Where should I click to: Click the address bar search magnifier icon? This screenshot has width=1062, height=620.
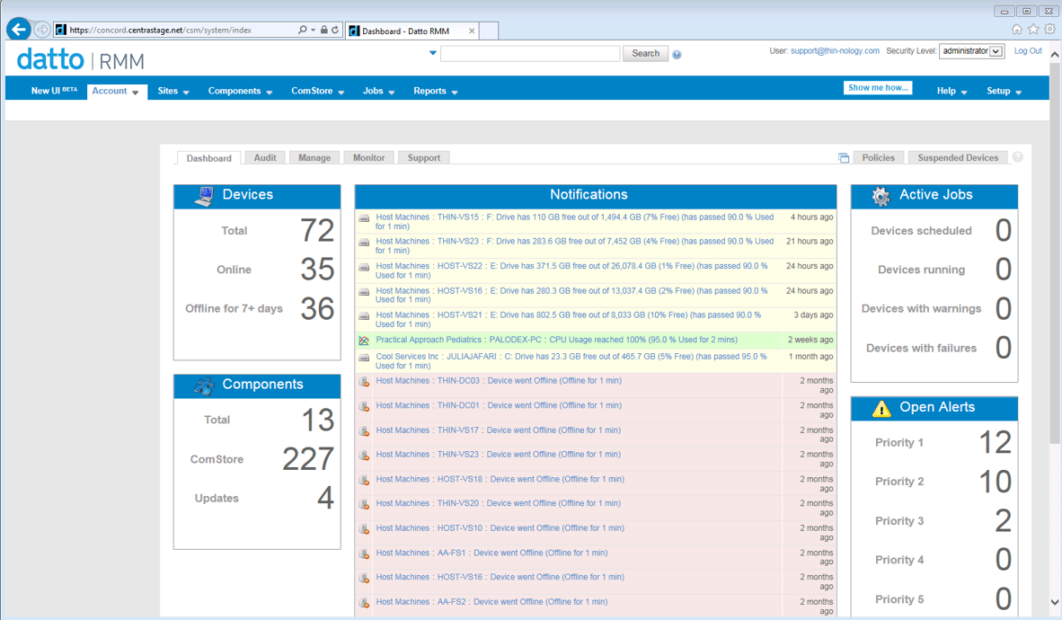click(x=302, y=30)
